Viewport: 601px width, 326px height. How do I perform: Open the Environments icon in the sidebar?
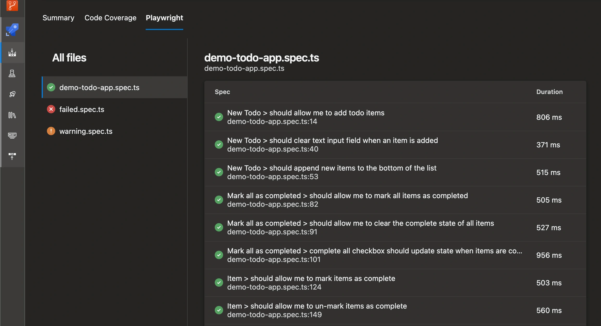pyautogui.click(x=12, y=73)
